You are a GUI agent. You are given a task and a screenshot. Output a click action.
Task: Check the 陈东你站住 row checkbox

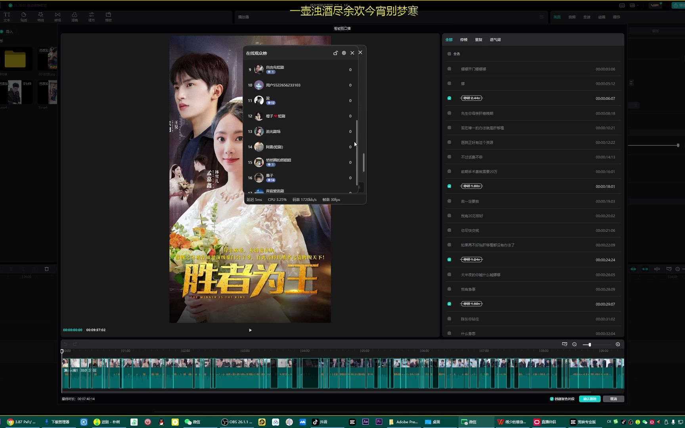(449, 319)
